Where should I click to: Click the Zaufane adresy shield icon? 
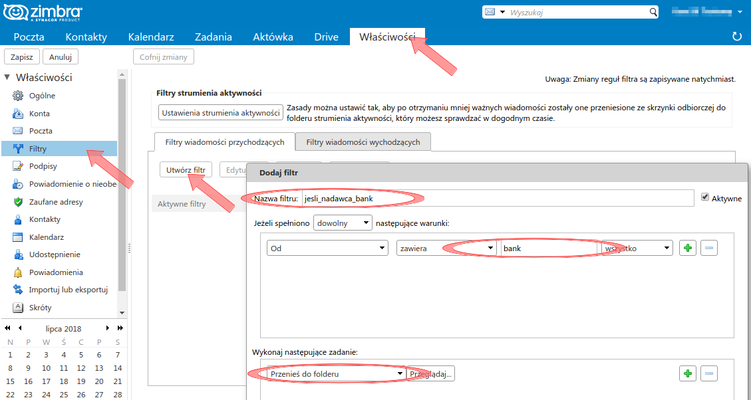[x=18, y=202]
